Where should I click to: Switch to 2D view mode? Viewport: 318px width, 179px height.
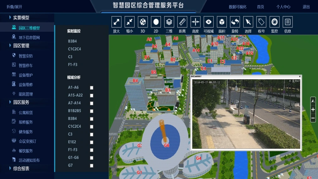156,22
